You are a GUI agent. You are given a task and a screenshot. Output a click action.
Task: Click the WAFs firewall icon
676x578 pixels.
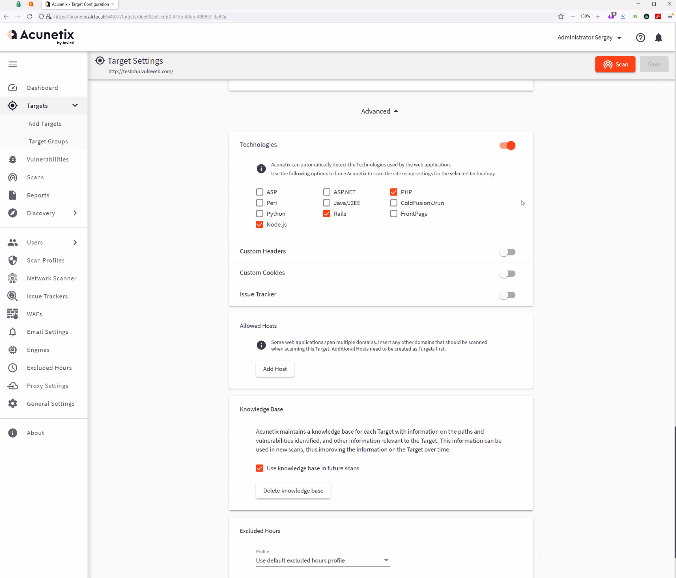tap(13, 314)
